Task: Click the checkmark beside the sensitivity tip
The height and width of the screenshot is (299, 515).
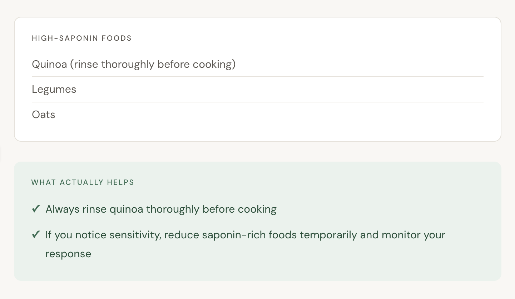Action: coord(36,235)
